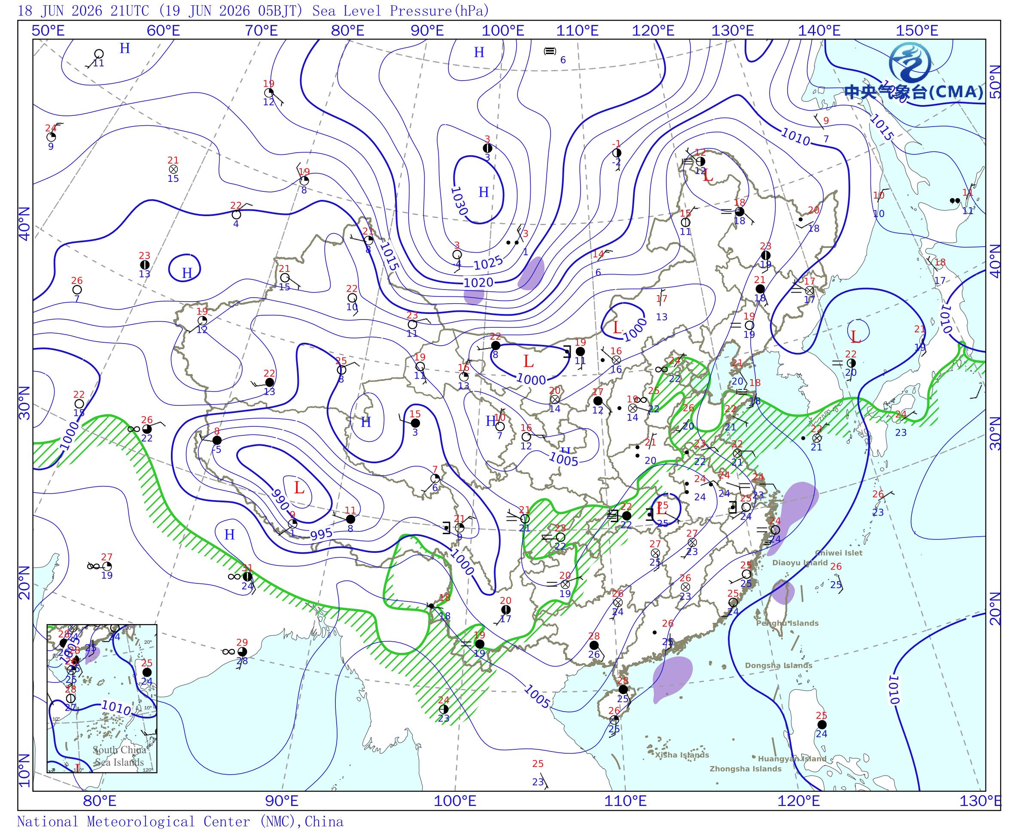Image resolution: width=1019 pixels, height=836 pixels.
Task: Click the purple shaded area south of Guangdong coast
Action: [672, 679]
